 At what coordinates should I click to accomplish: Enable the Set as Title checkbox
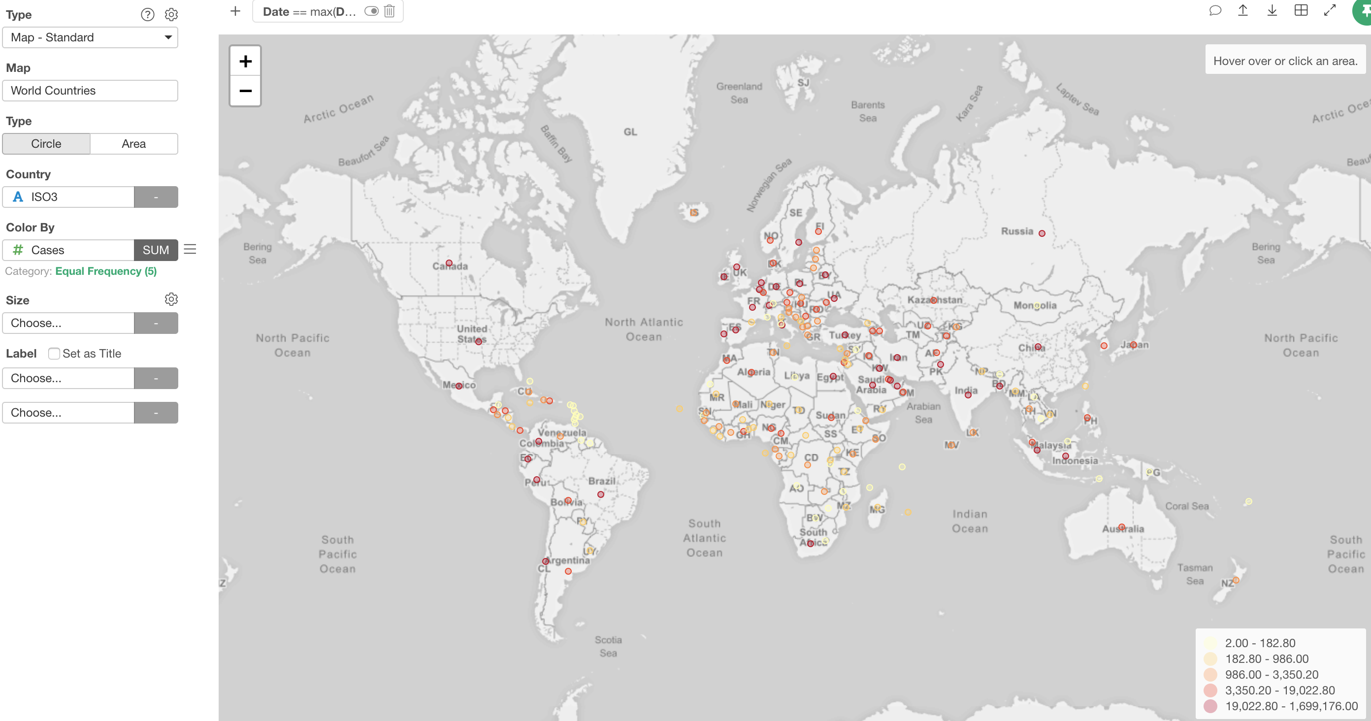click(54, 353)
